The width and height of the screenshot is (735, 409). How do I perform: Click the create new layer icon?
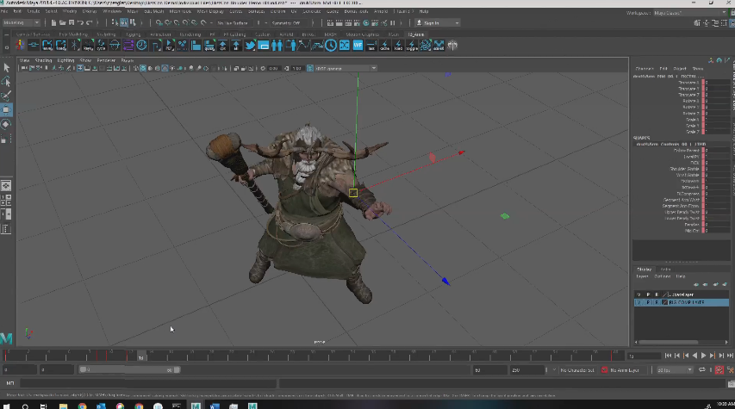pos(716,284)
